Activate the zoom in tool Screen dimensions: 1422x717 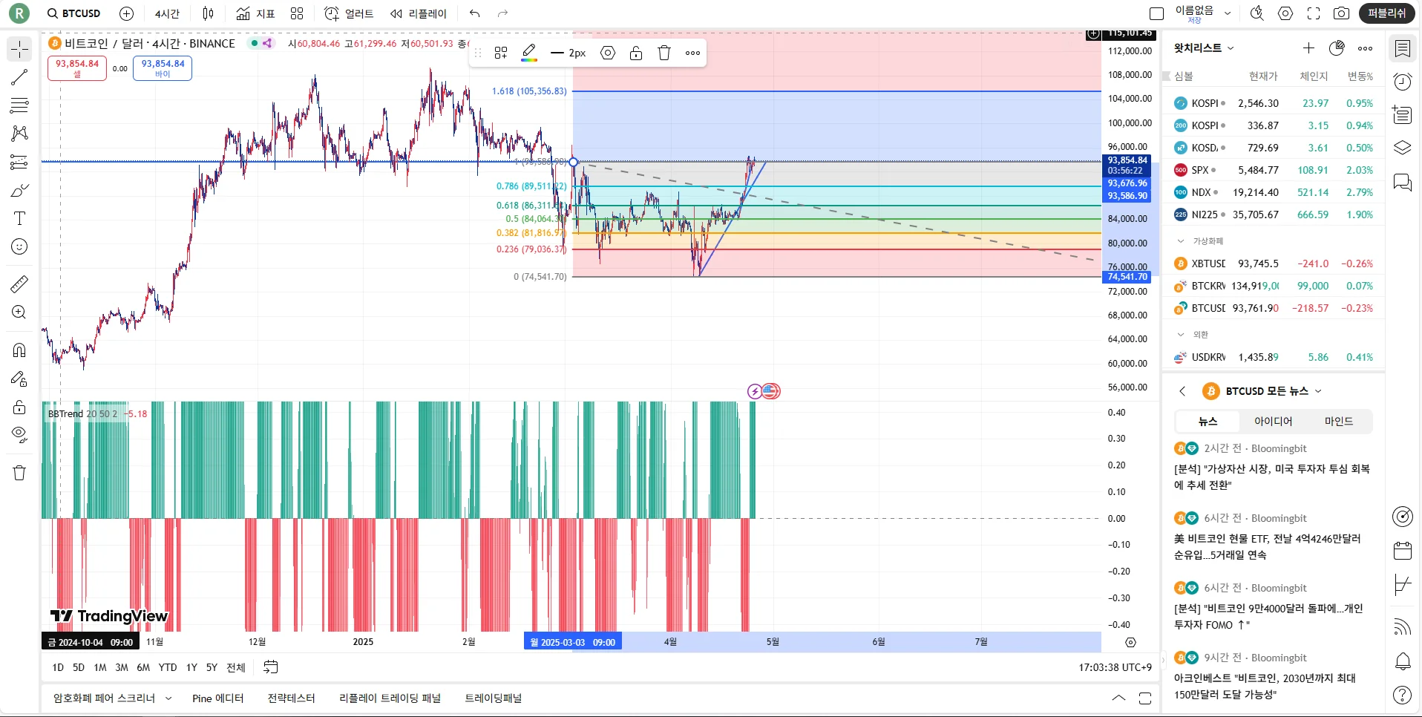pyautogui.click(x=19, y=312)
